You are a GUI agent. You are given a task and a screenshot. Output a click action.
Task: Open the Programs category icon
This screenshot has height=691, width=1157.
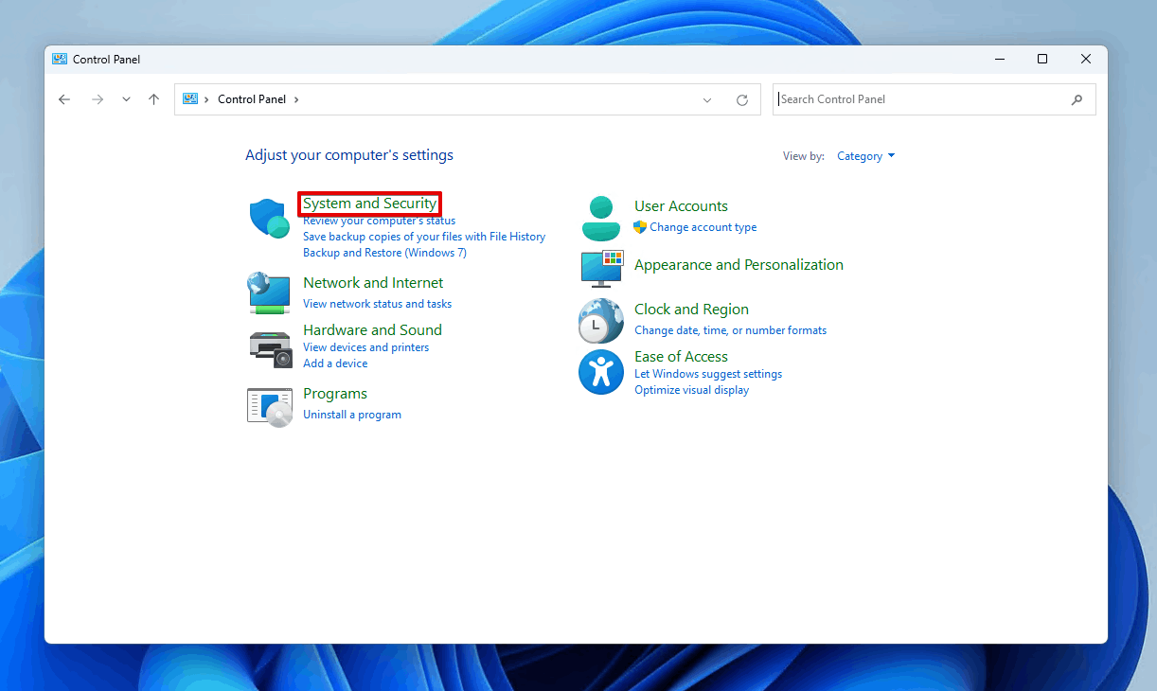click(270, 406)
